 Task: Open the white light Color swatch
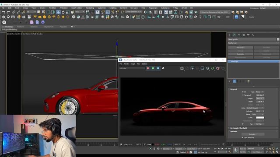click(260, 117)
